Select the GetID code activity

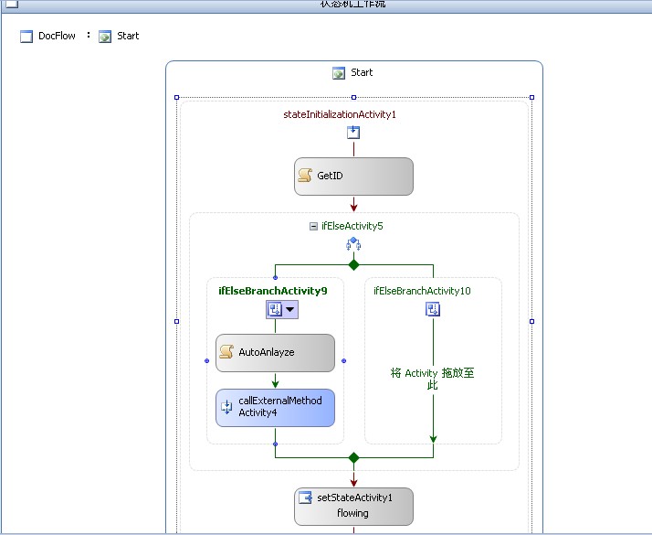(x=353, y=176)
